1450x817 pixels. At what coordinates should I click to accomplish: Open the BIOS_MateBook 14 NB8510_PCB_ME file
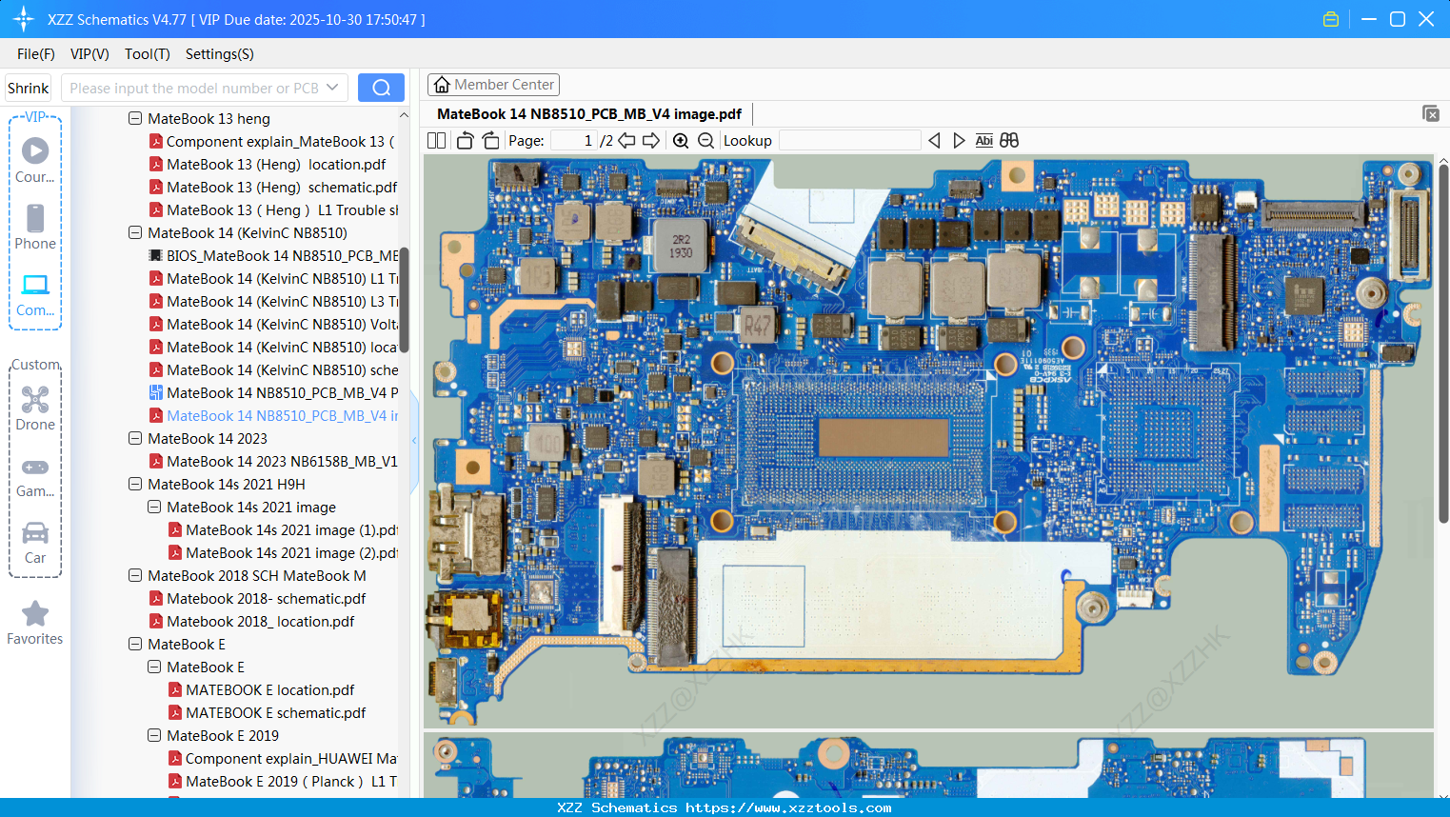coord(274,256)
